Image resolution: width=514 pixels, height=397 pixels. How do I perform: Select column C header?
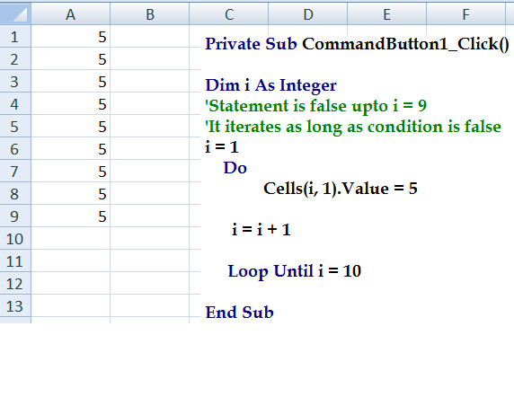[x=229, y=14]
